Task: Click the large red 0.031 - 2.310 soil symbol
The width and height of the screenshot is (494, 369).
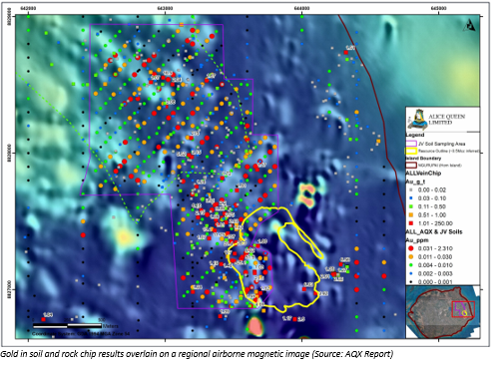Action: pyautogui.click(x=411, y=248)
